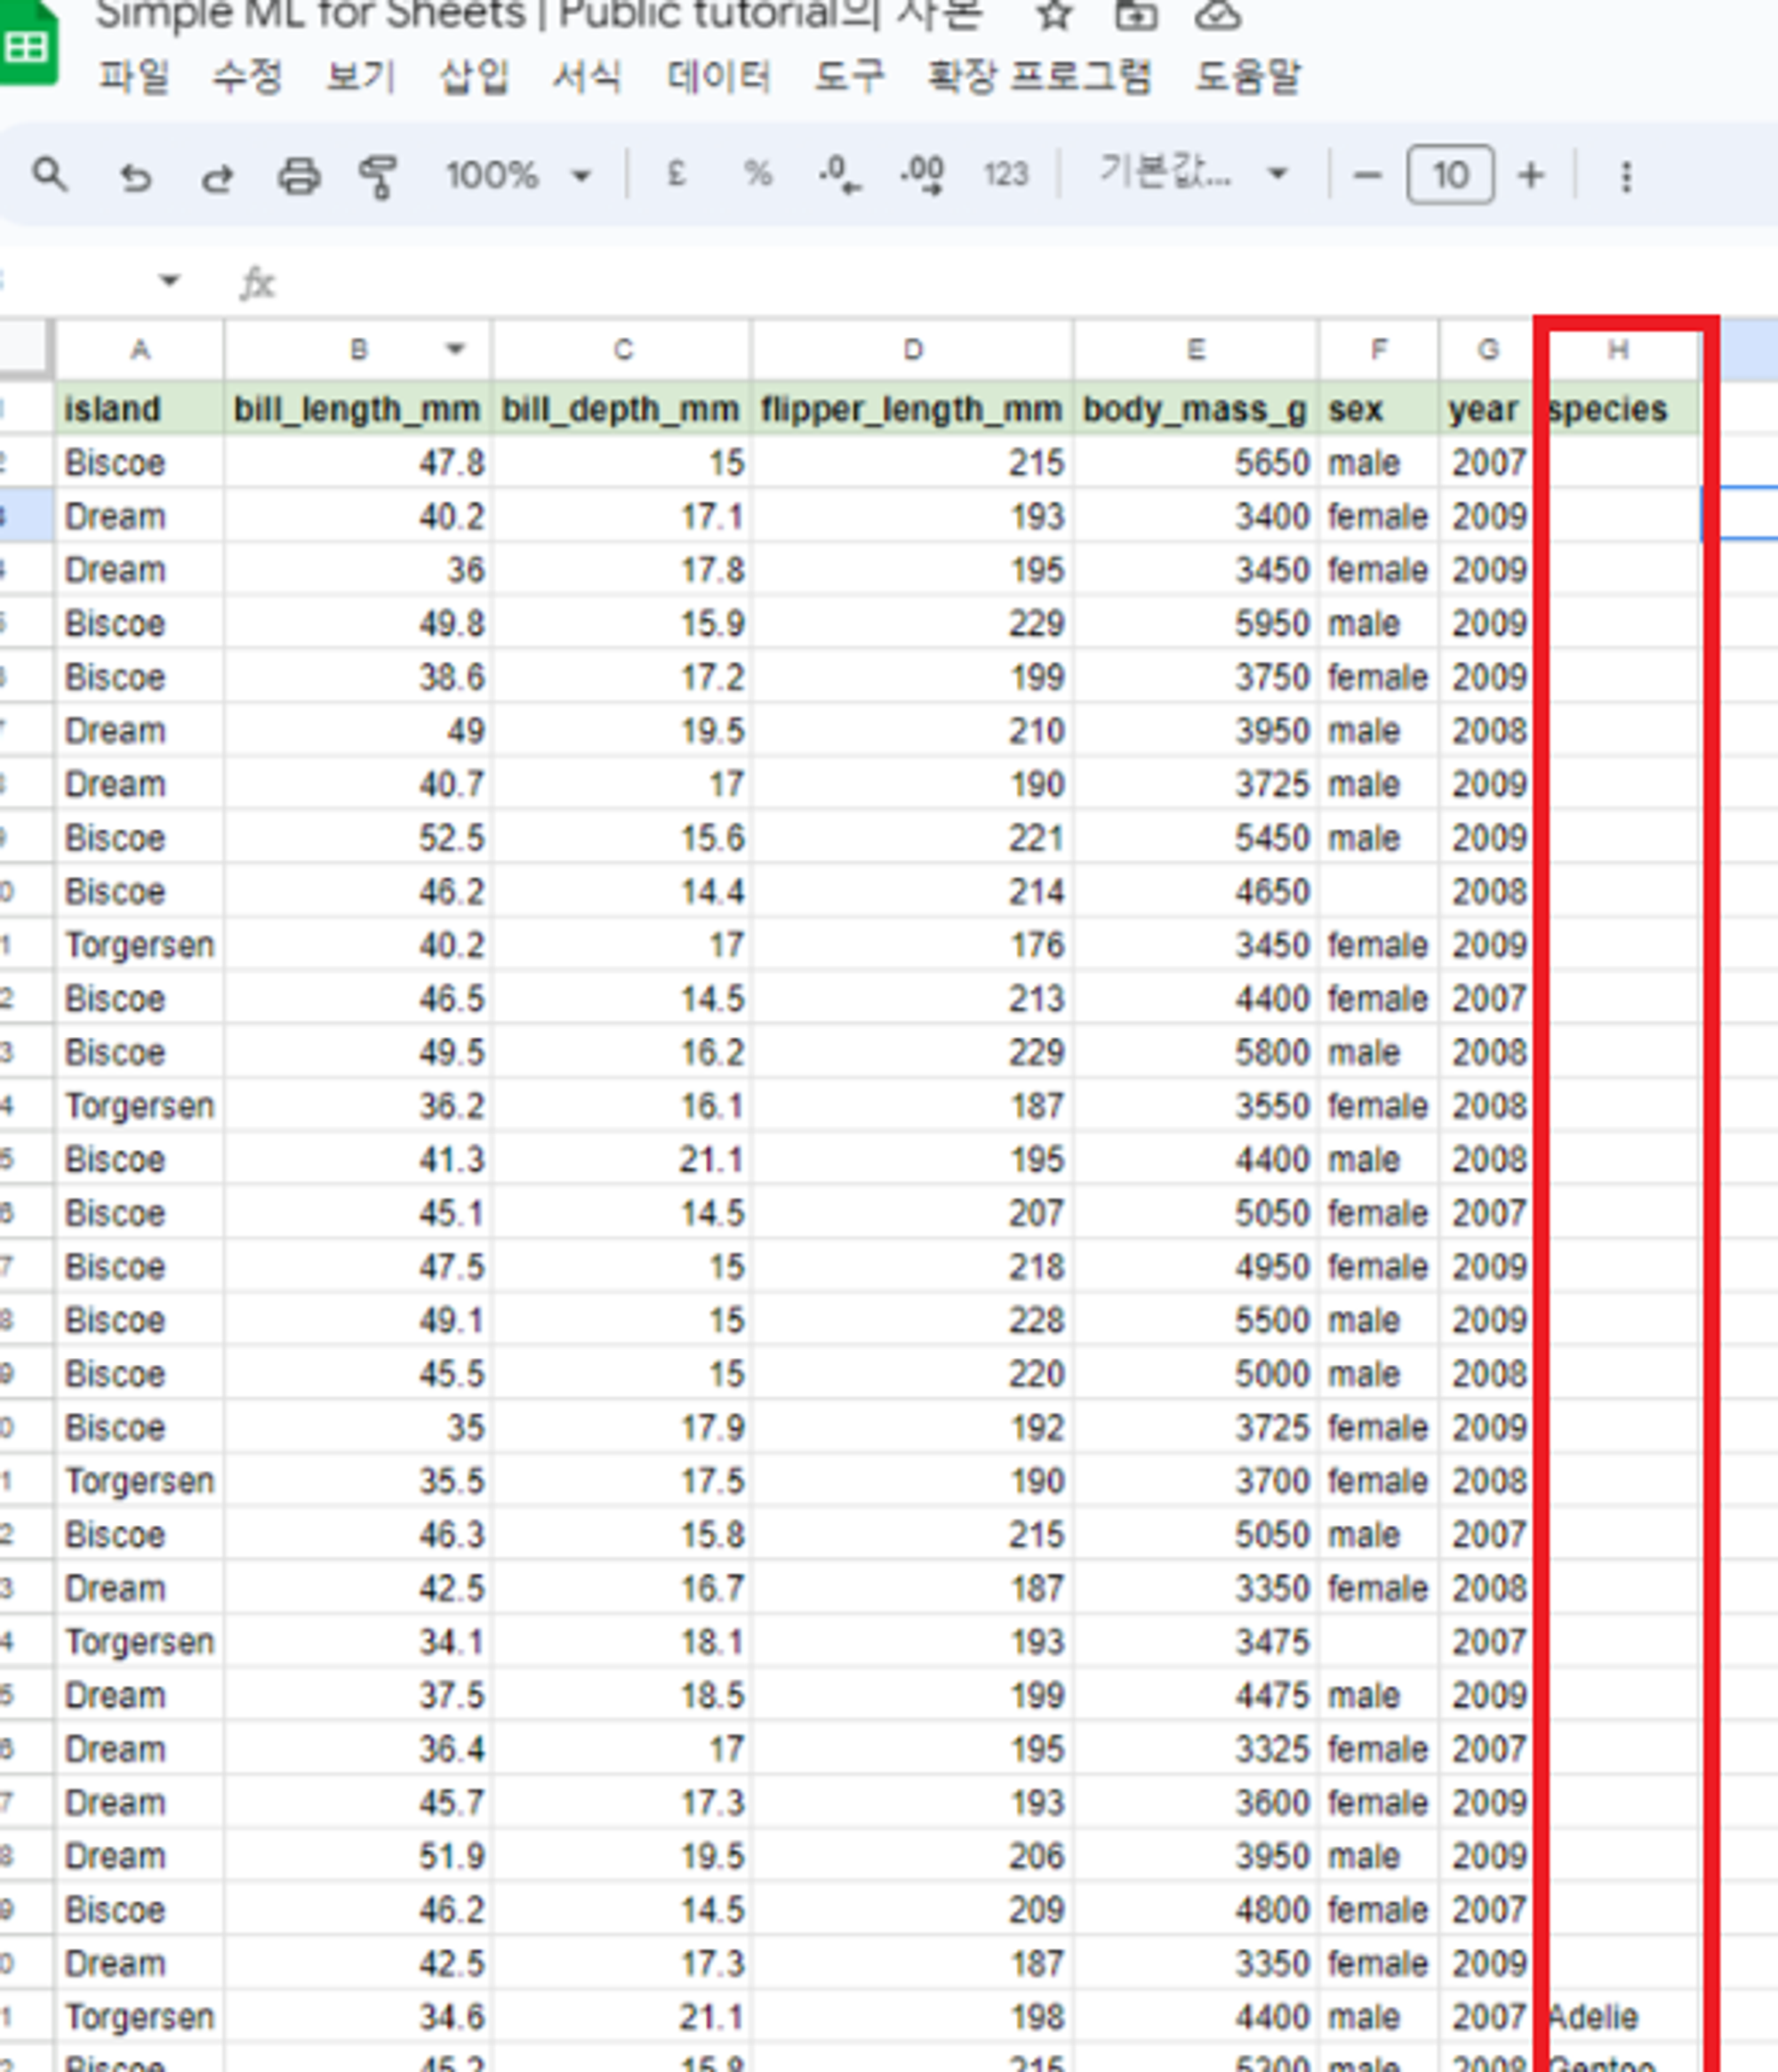Image resolution: width=1778 pixels, height=2072 pixels.
Task: Open more toolbar options three-dot menu
Action: click(x=1626, y=176)
